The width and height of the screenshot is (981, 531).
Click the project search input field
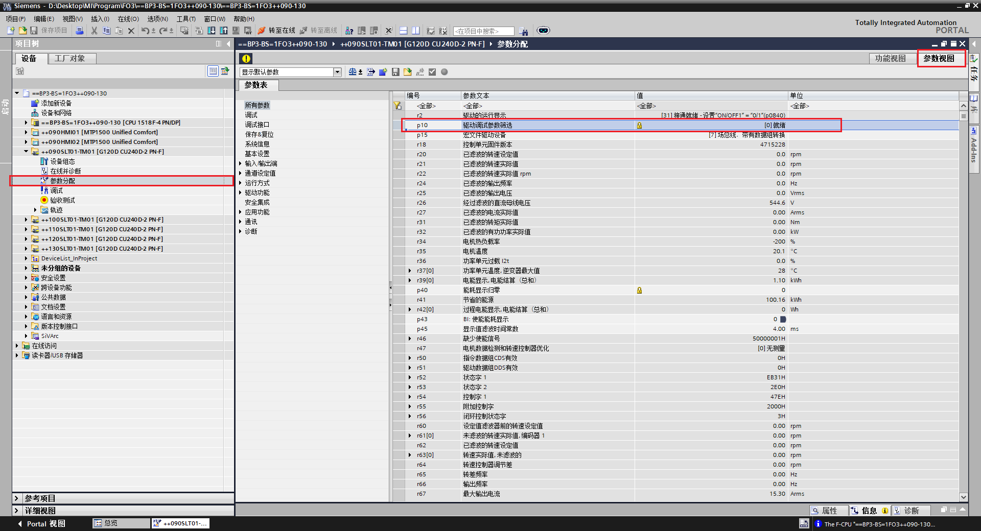pos(483,31)
